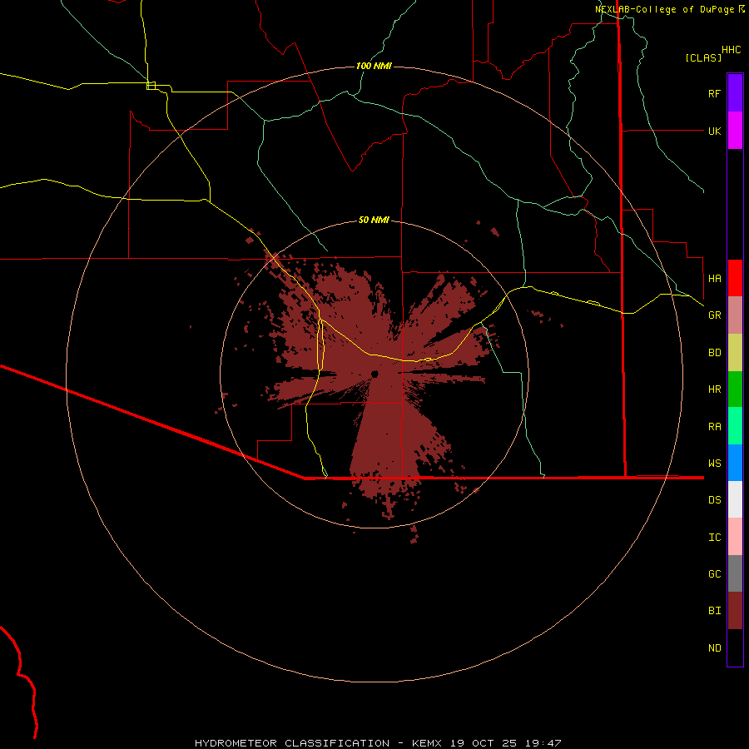Image resolution: width=749 pixels, height=749 pixels.
Task: Click the ND black legend swatch
Action: click(735, 647)
